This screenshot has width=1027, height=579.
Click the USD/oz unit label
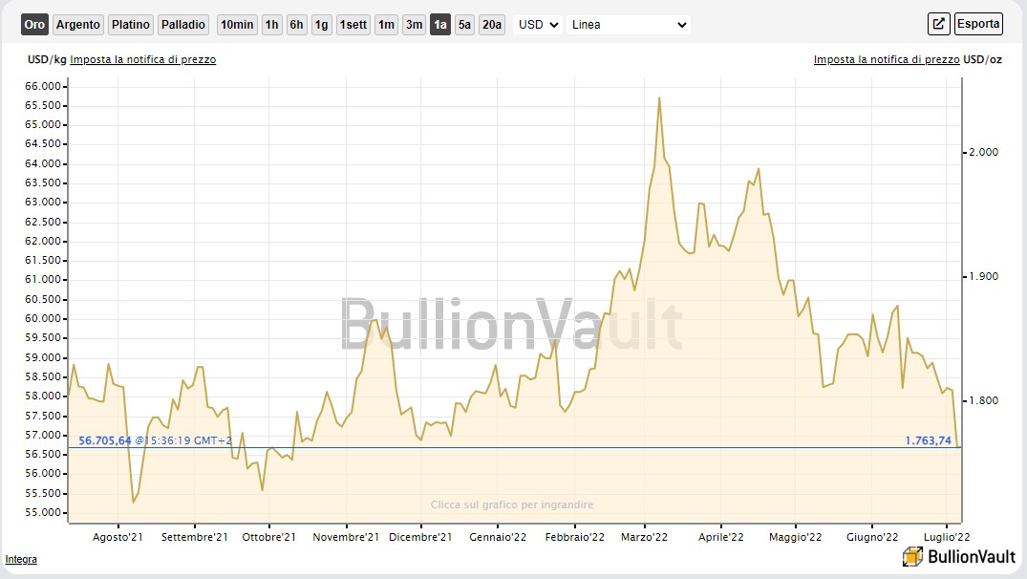pyautogui.click(x=982, y=59)
